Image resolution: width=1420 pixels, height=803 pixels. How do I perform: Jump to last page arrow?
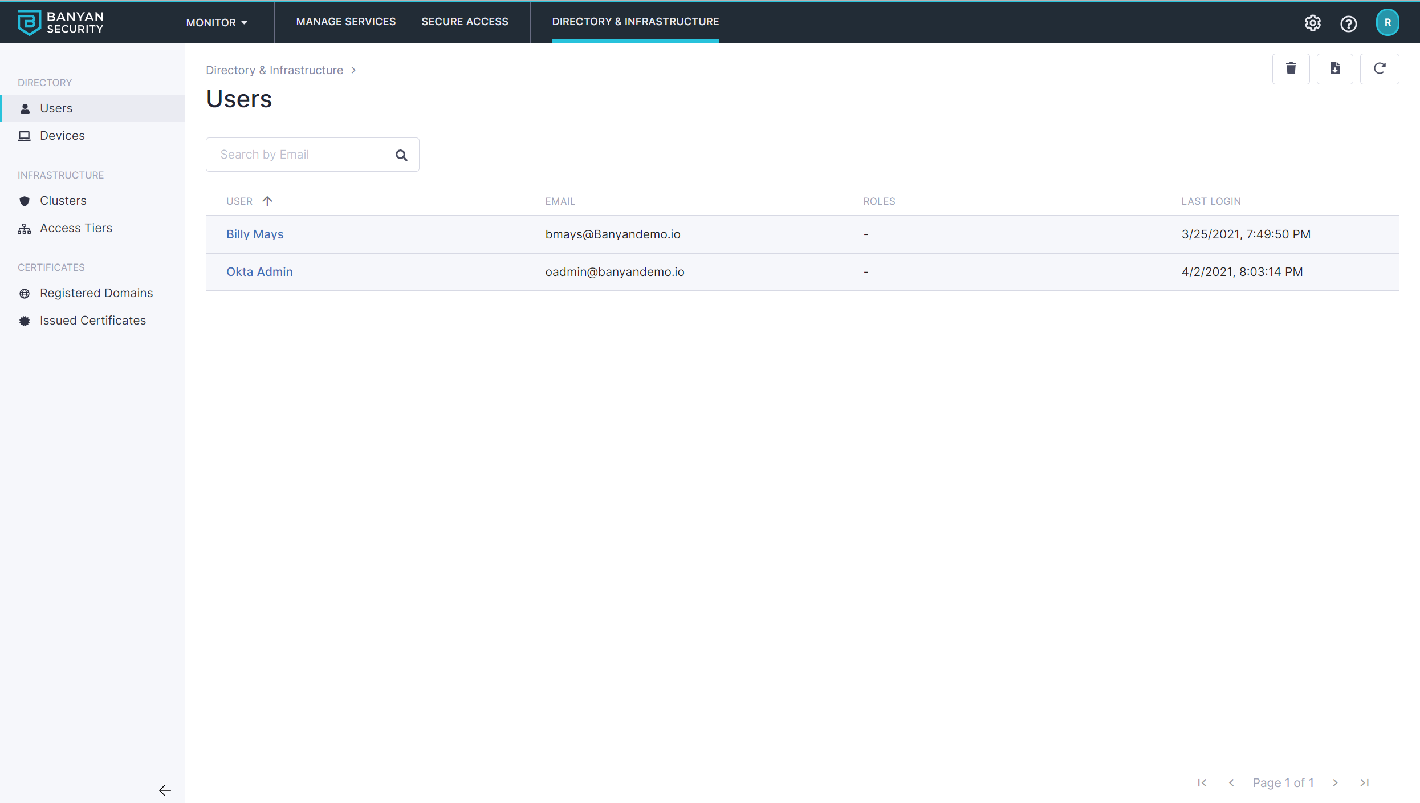coord(1364,782)
